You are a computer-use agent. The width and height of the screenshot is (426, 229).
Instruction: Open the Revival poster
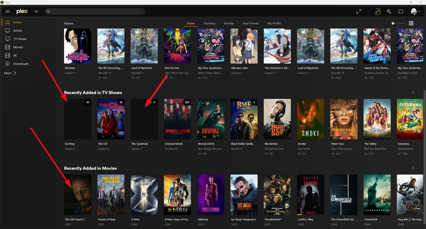(211, 119)
